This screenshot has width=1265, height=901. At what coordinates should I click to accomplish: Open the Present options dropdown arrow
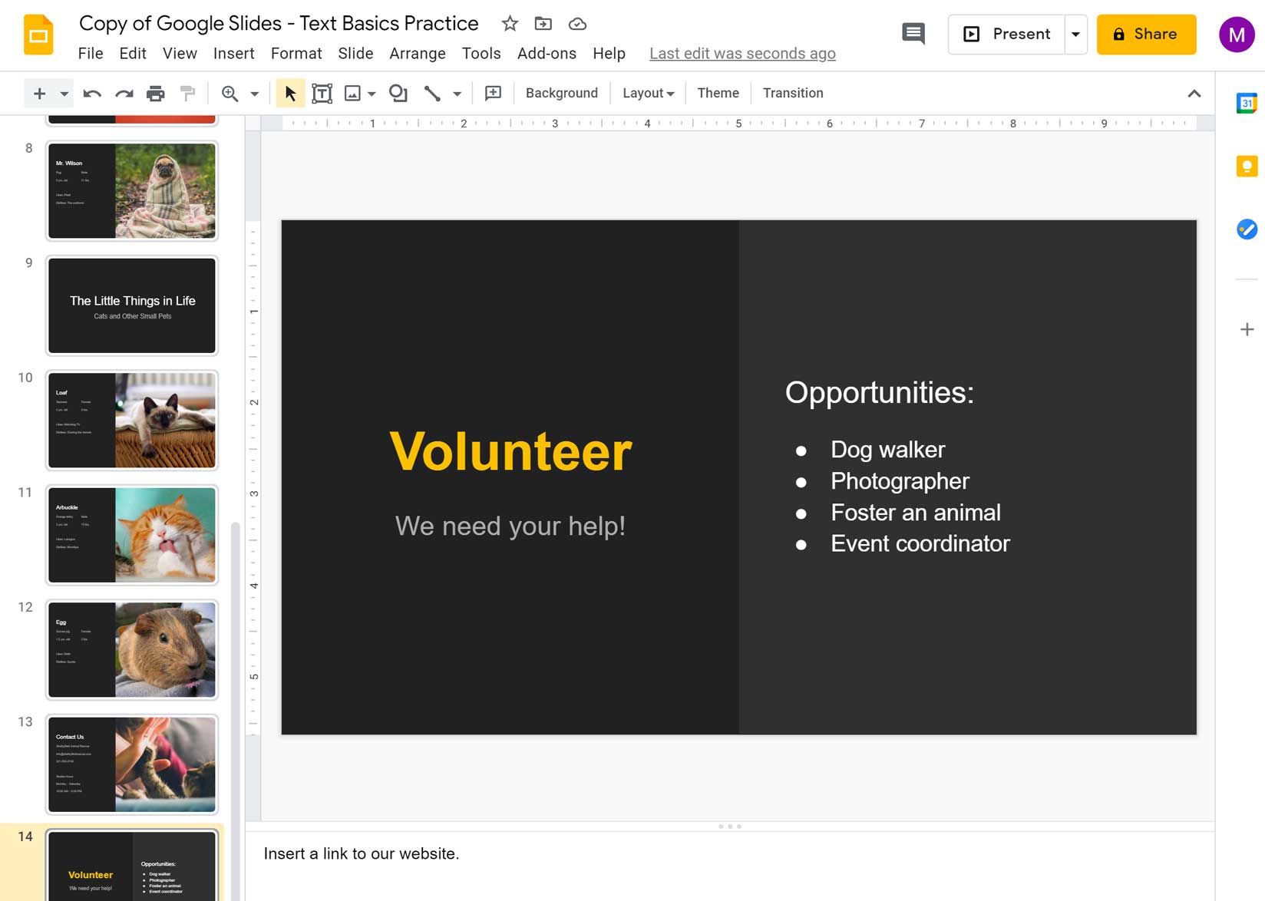[1075, 34]
